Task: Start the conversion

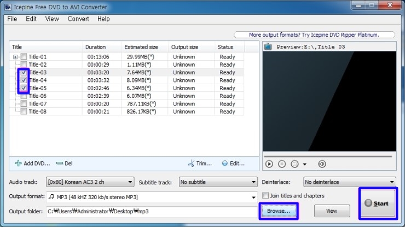Action: tap(378, 203)
